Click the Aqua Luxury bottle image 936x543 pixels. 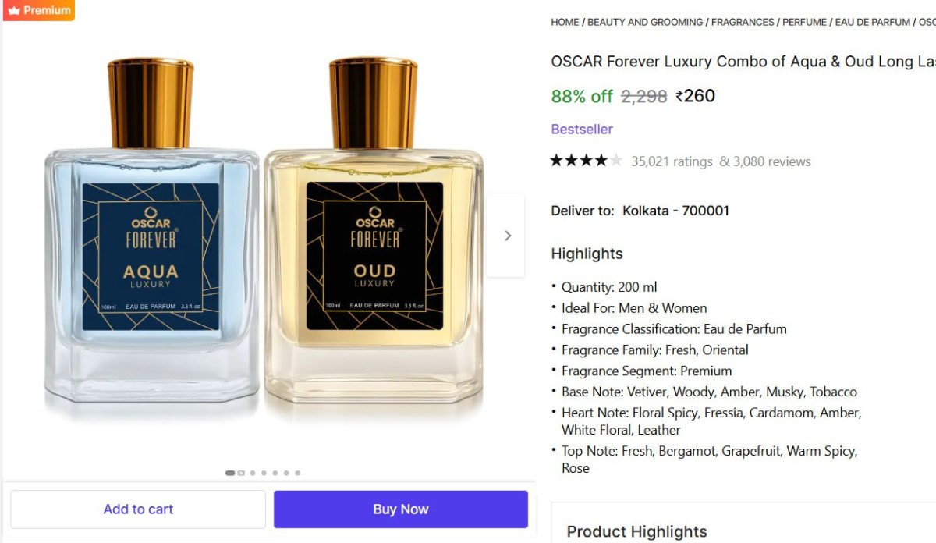[151, 230]
